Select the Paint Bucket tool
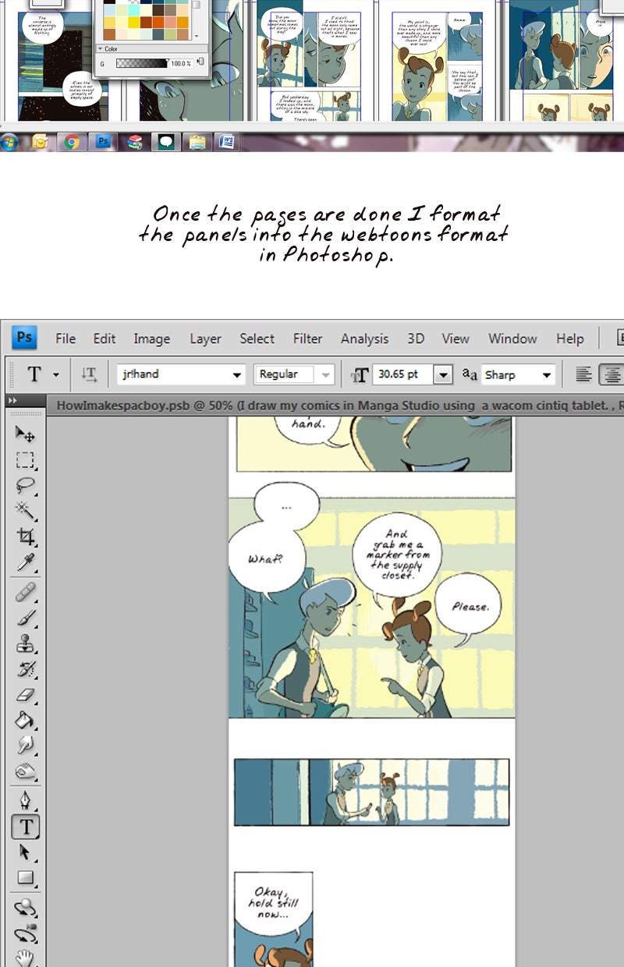 coord(26,720)
